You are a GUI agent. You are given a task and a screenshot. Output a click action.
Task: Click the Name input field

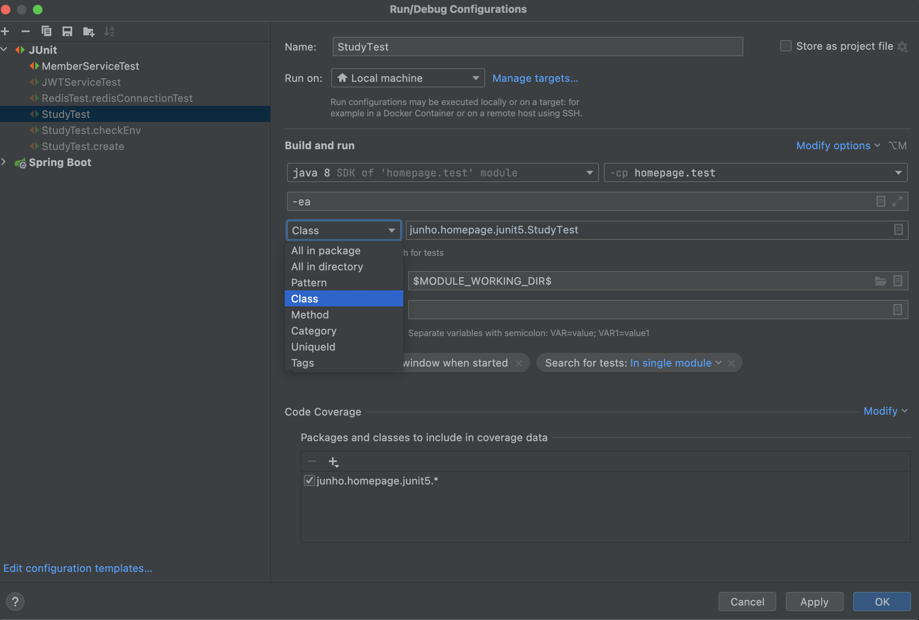click(x=537, y=47)
